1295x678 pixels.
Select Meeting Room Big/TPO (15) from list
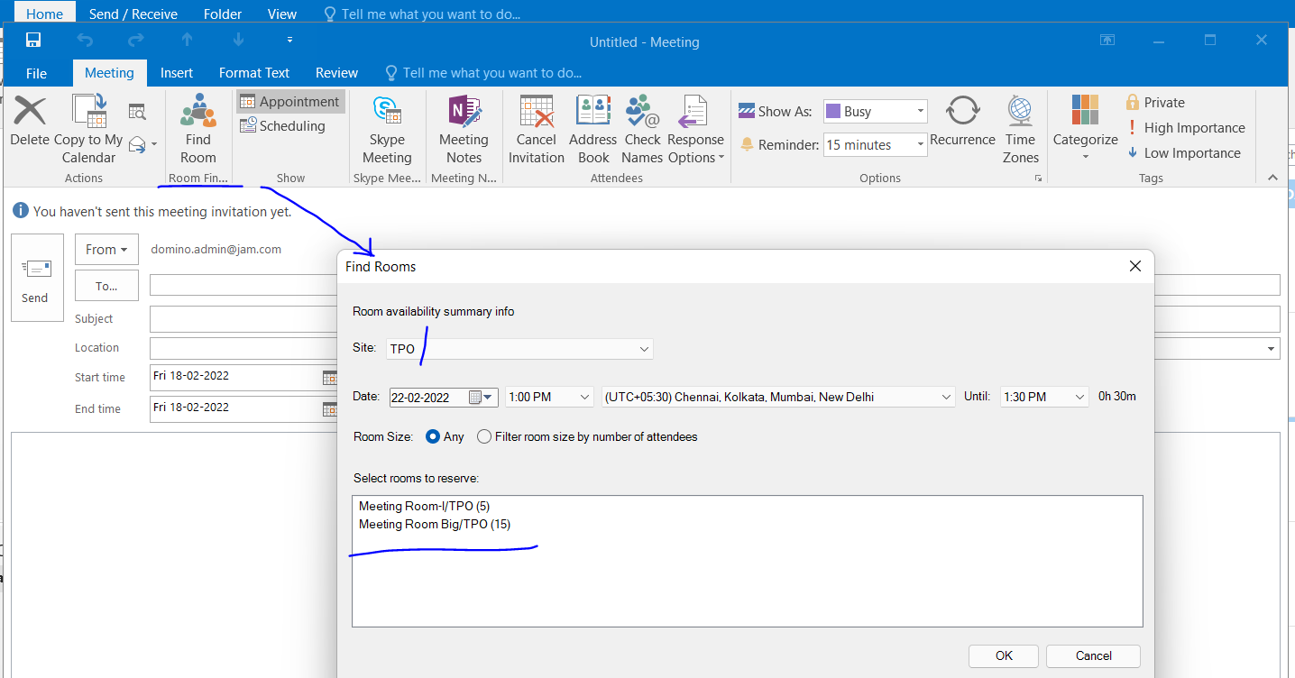[x=435, y=524]
